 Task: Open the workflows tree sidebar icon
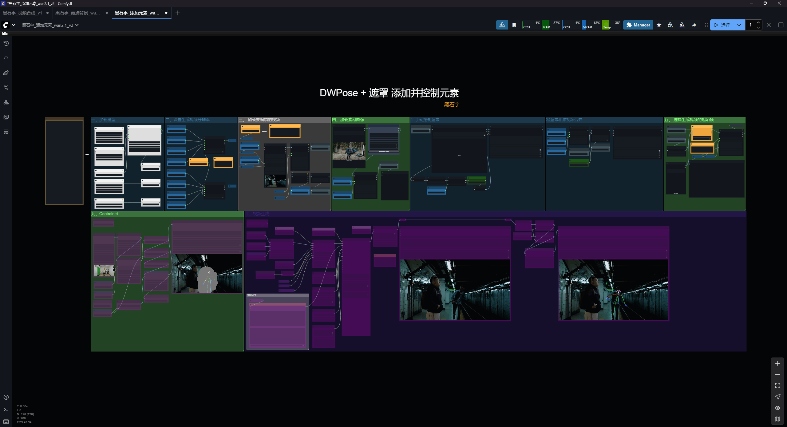6,88
